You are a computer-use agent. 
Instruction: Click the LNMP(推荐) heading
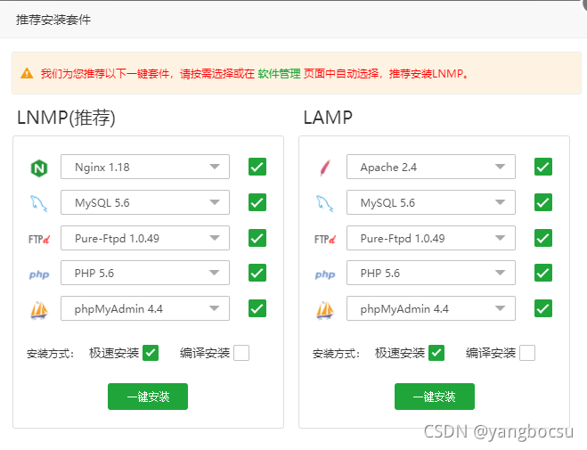pyautogui.click(x=66, y=118)
